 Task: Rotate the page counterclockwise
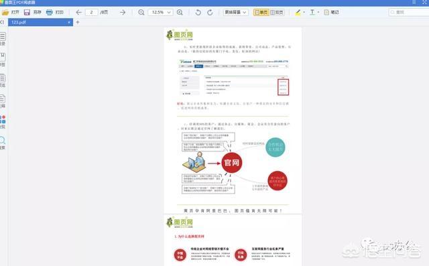[198, 12]
